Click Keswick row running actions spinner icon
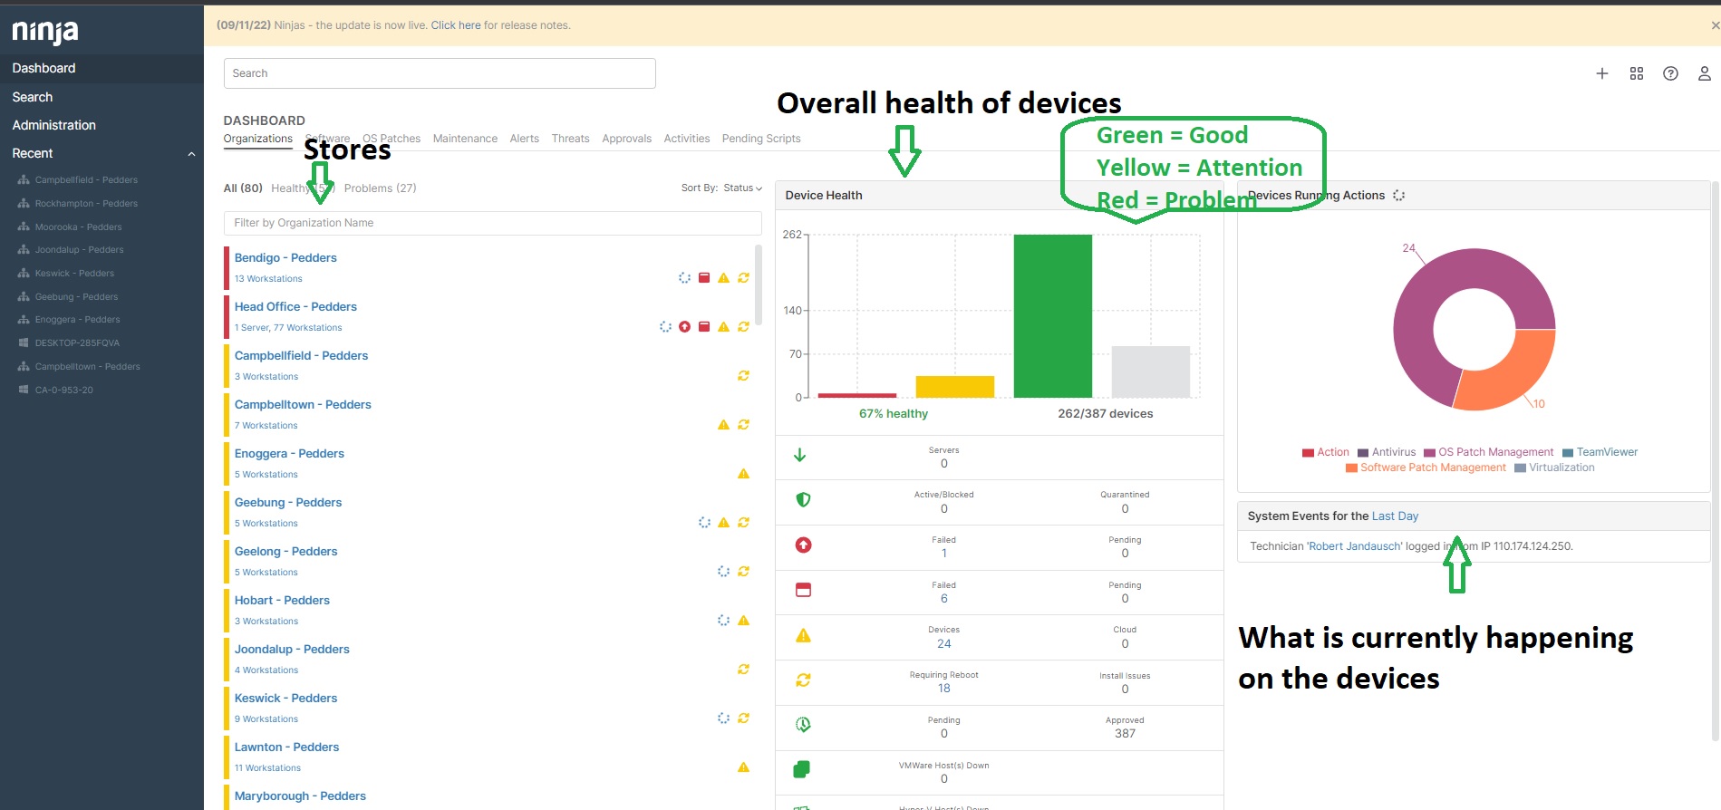The image size is (1721, 810). point(723,718)
